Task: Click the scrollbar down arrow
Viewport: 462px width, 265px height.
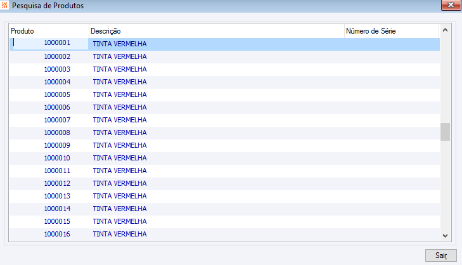Action: [445, 236]
